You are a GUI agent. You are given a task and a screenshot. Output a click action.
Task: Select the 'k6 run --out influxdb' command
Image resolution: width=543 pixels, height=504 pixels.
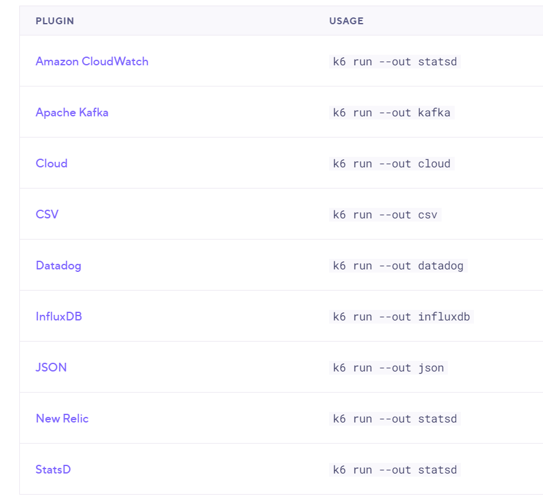(x=401, y=317)
